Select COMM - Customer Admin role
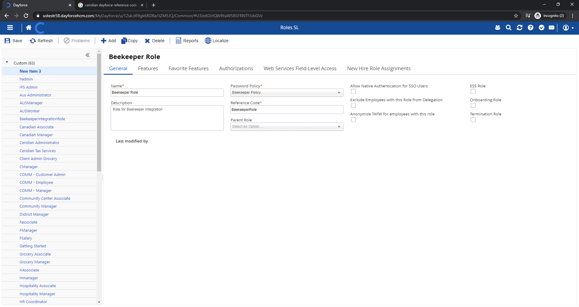 pos(43,175)
